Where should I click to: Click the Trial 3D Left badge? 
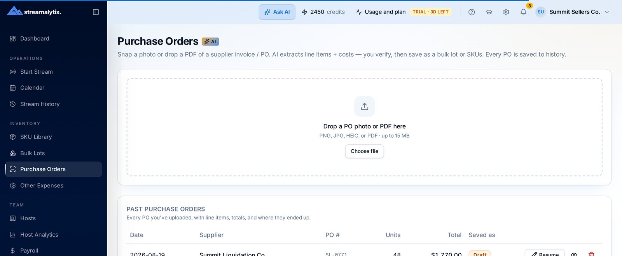431,12
